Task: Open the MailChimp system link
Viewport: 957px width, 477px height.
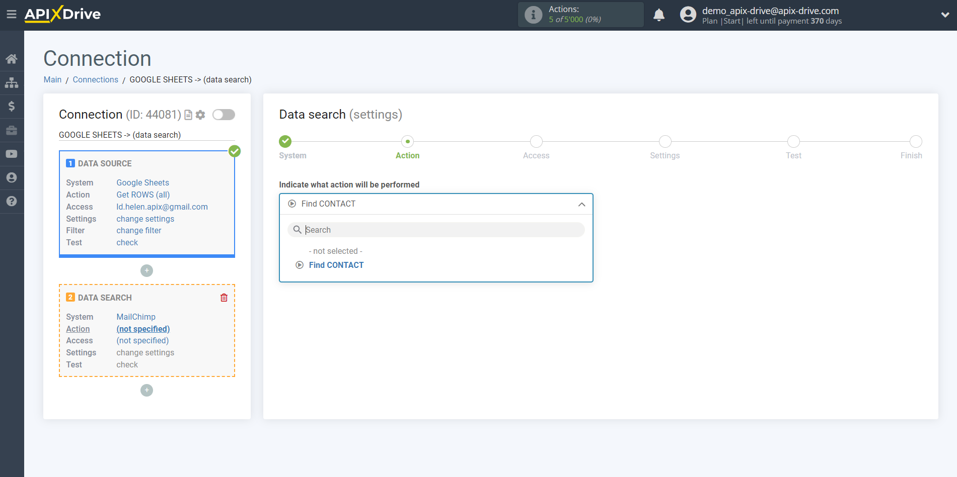Action: pyautogui.click(x=136, y=317)
